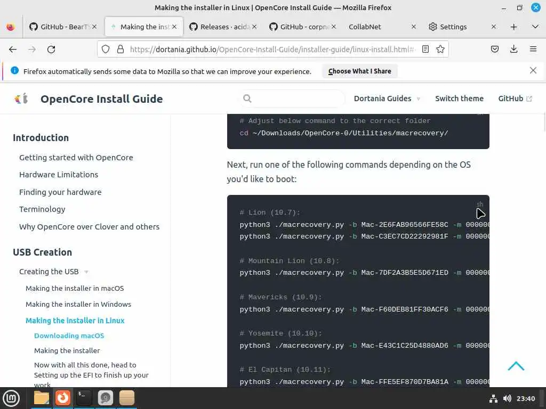Click the search magnifier icon
Screen dimensions: 546x409
[247, 99]
